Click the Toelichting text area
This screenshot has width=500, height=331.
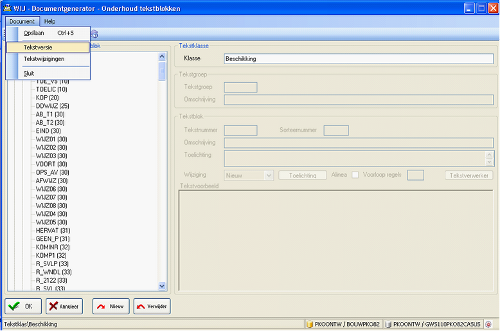(x=355, y=159)
